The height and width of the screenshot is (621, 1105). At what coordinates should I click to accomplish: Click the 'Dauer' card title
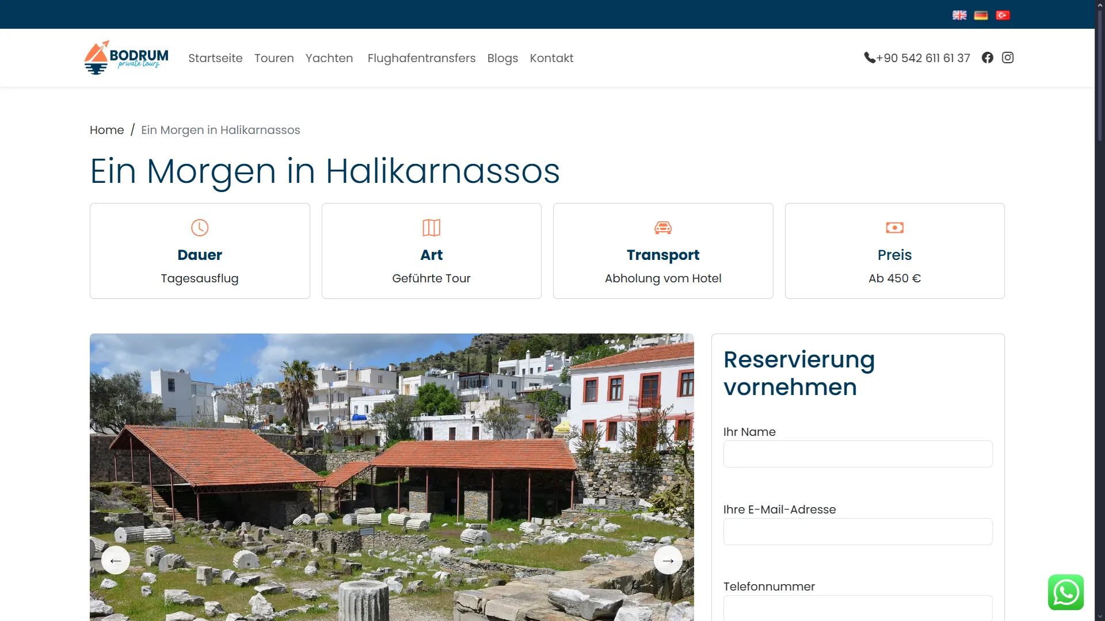pos(200,255)
